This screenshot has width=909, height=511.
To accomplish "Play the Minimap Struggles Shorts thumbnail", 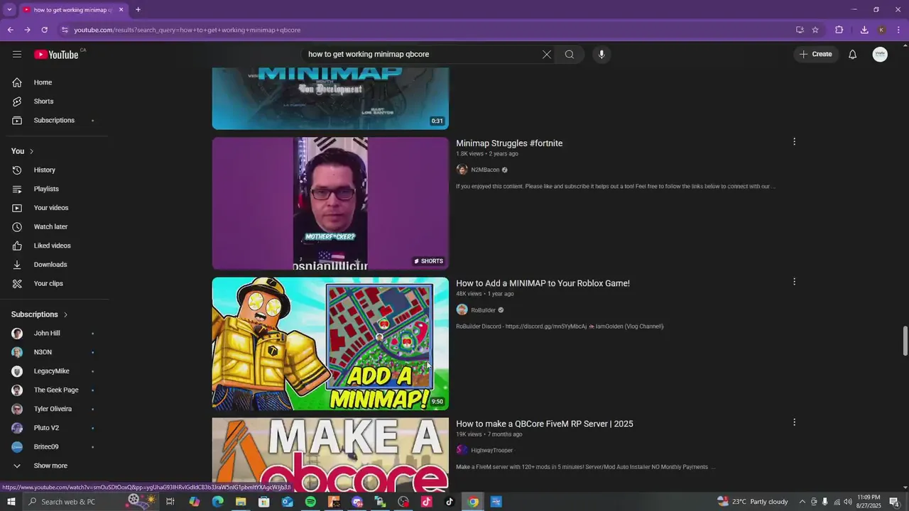I will point(330,204).
